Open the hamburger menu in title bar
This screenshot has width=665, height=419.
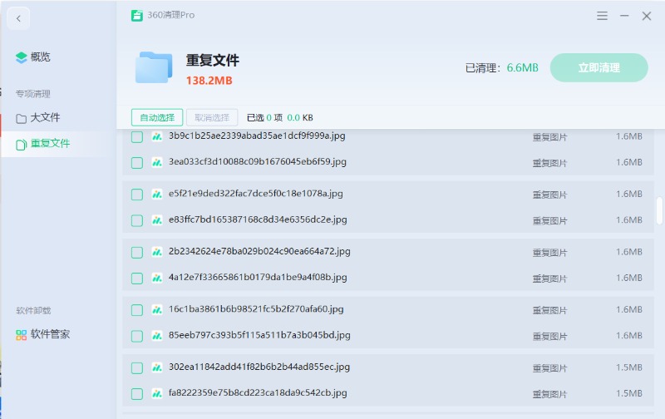tap(603, 16)
